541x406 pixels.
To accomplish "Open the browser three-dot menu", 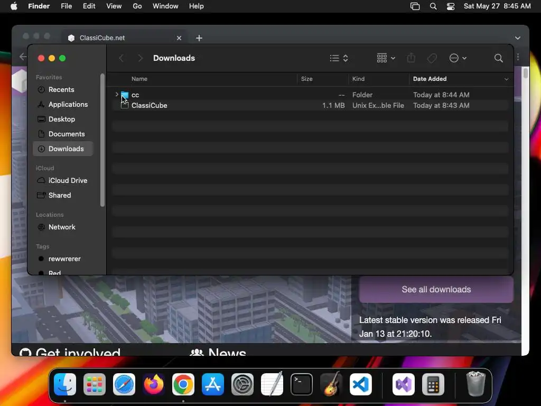I will [x=518, y=57].
